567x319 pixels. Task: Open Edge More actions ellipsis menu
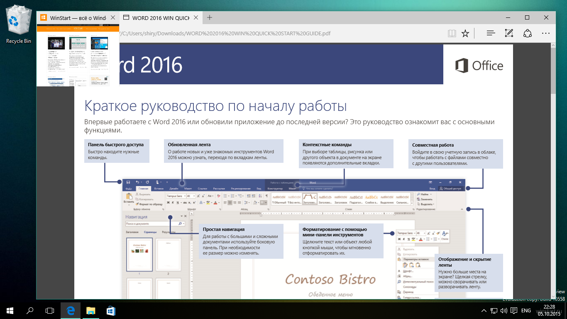click(x=546, y=34)
